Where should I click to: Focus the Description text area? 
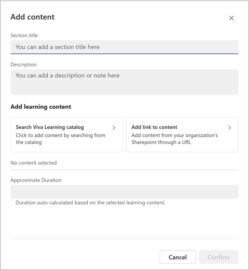[125, 82]
